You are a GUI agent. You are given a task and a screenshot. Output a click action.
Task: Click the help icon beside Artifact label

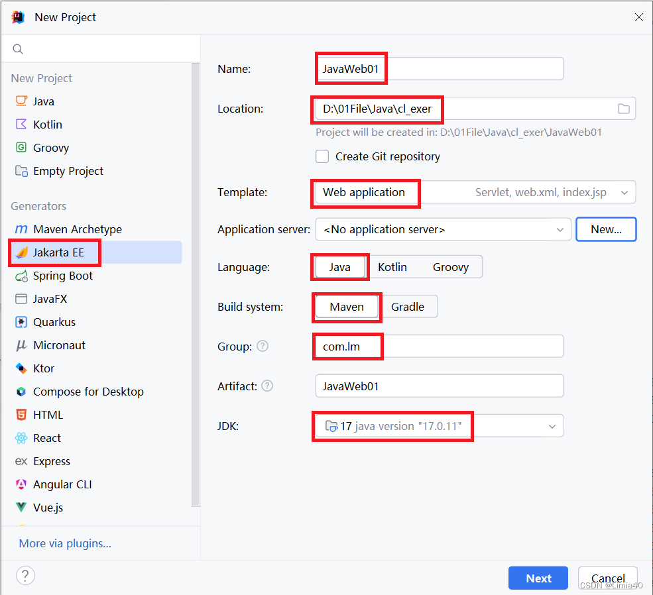point(267,386)
